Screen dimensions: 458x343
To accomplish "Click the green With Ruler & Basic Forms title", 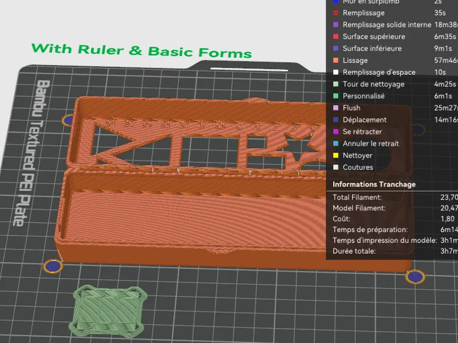I will tap(141, 51).
